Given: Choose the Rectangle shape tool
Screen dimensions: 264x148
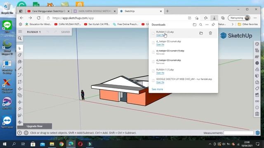Looking at the screenshot, I should coord(20,82).
